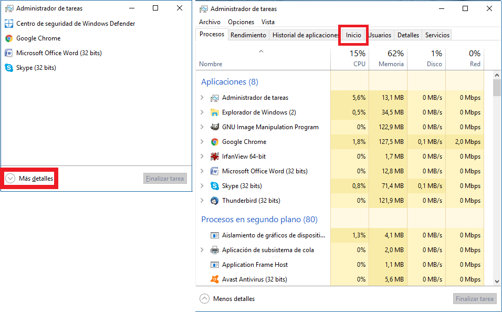Click the title bar icon of the small Task Manager window

point(9,8)
